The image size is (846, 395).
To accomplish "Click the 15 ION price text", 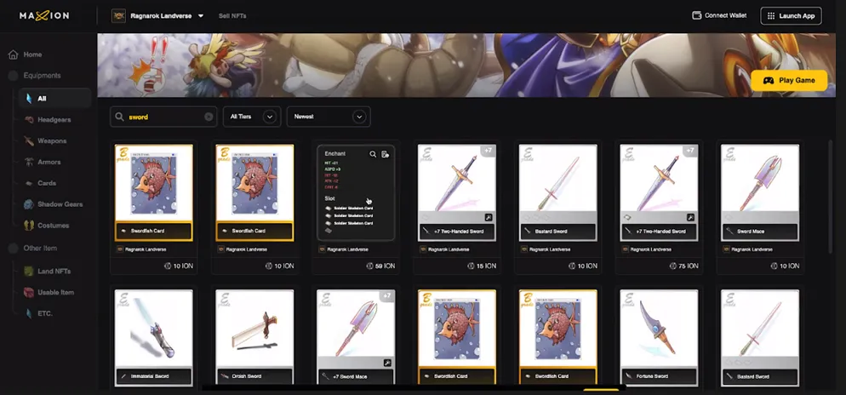I will tap(486, 266).
